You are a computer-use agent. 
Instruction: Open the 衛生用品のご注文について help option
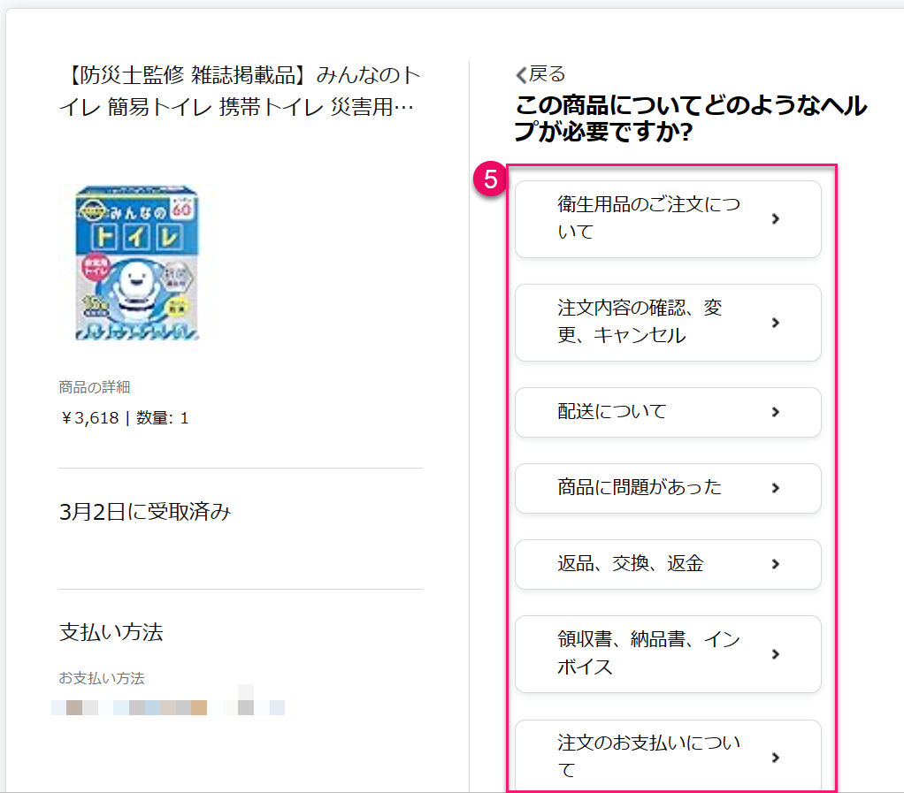point(649,218)
